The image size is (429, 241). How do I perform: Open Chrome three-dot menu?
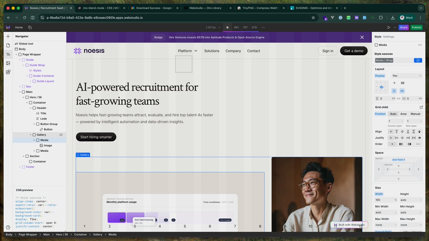[x=420, y=17]
